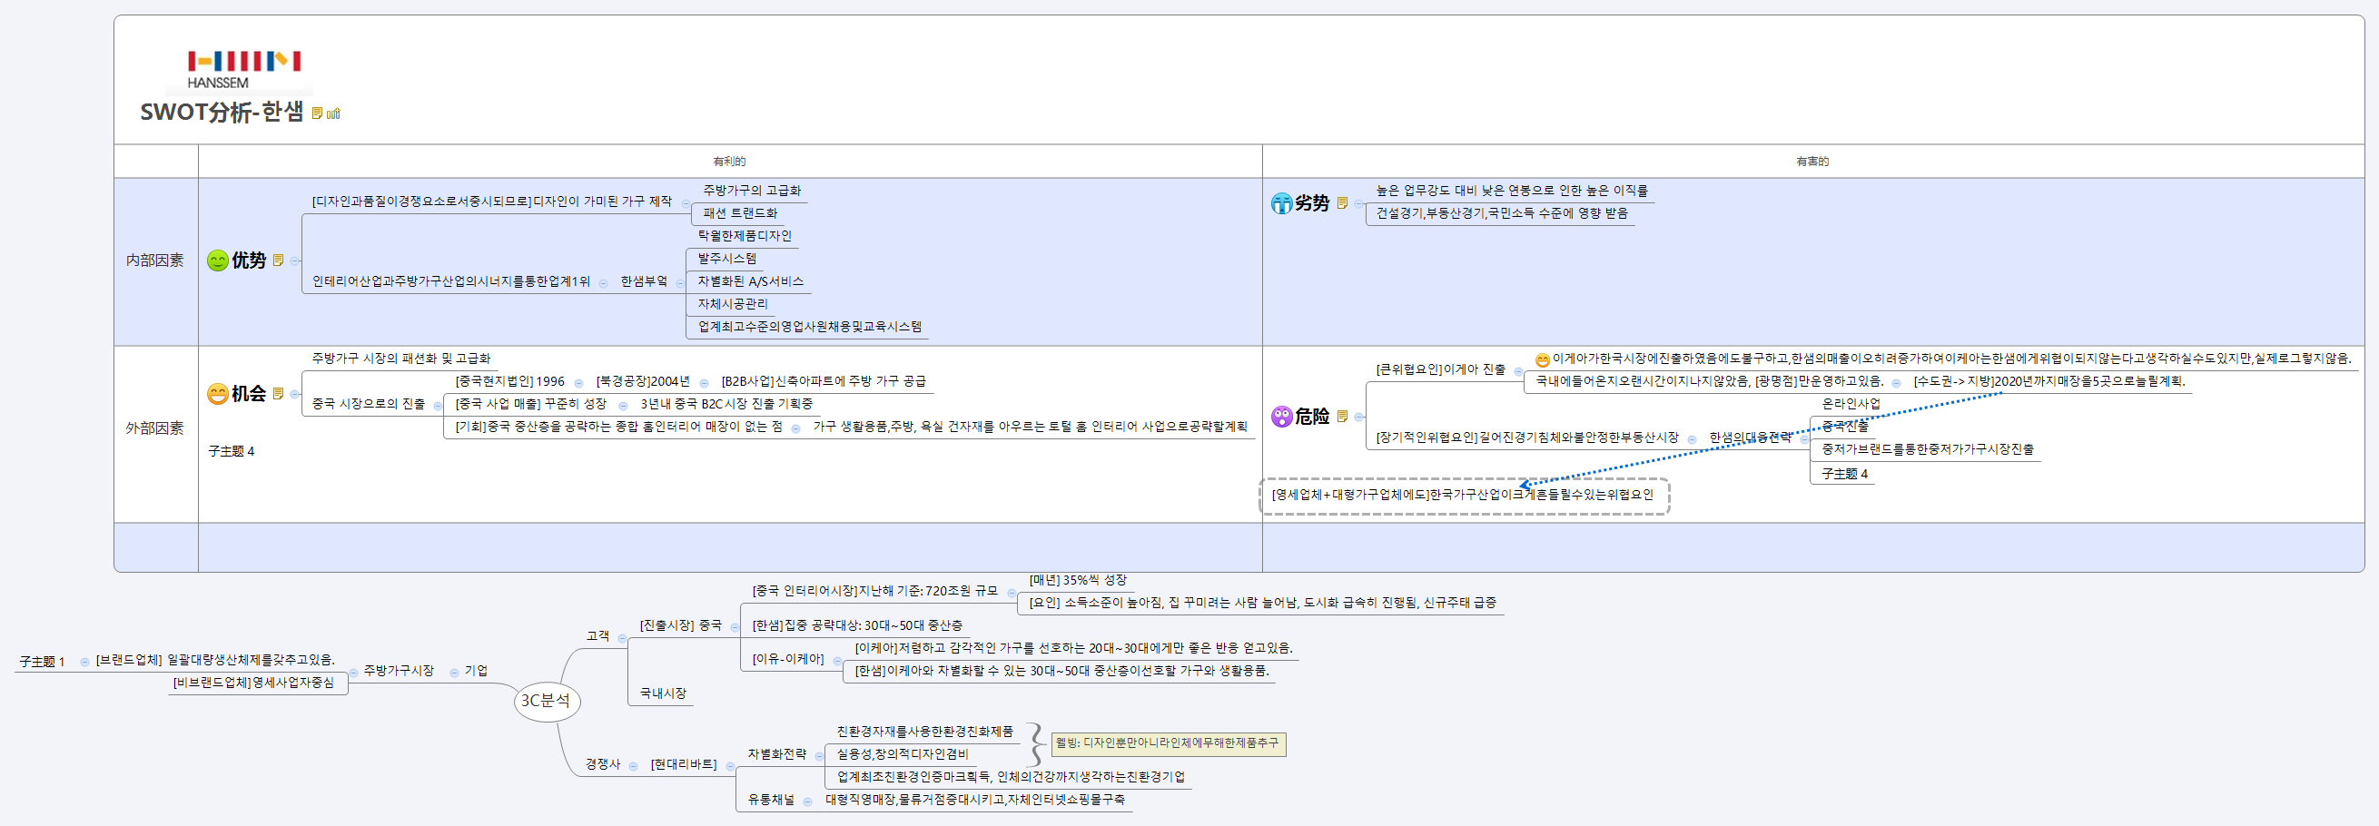Select the dashed-border floating topic about 영세업체
This screenshot has width=2379, height=826.
pyautogui.click(x=1463, y=496)
